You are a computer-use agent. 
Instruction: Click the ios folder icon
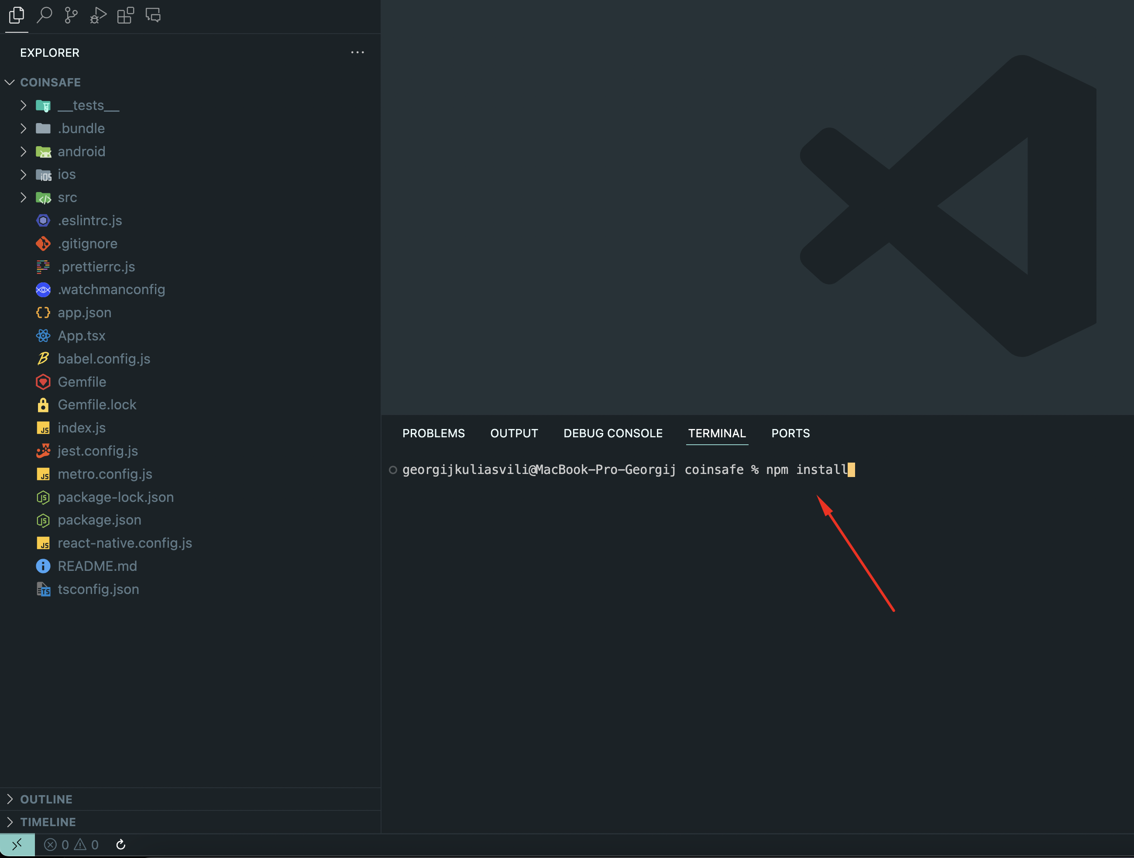coord(43,175)
